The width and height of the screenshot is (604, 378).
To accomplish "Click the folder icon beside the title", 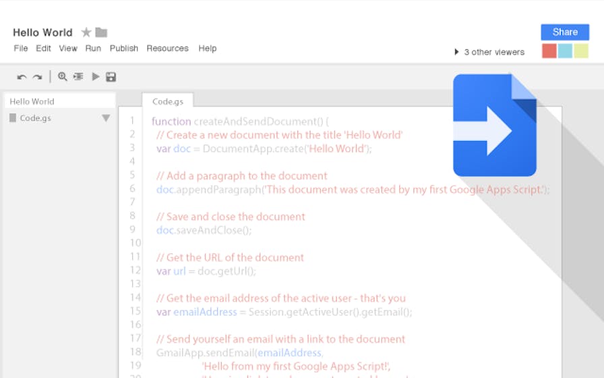I will click(101, 32).
